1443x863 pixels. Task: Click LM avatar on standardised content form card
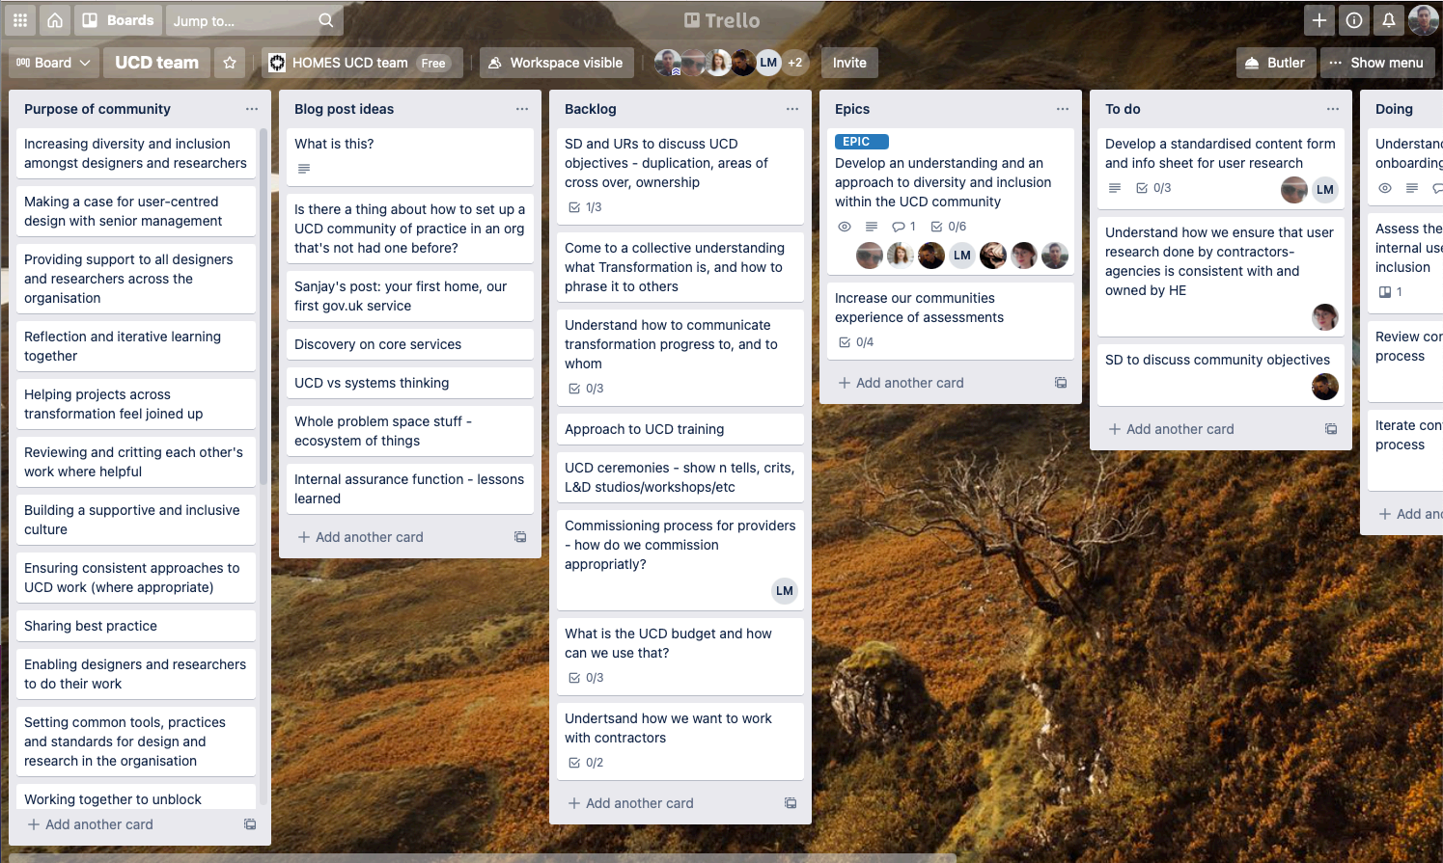(1325, 190)
